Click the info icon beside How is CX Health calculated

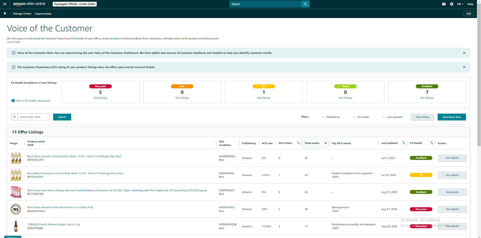point(13,101)
